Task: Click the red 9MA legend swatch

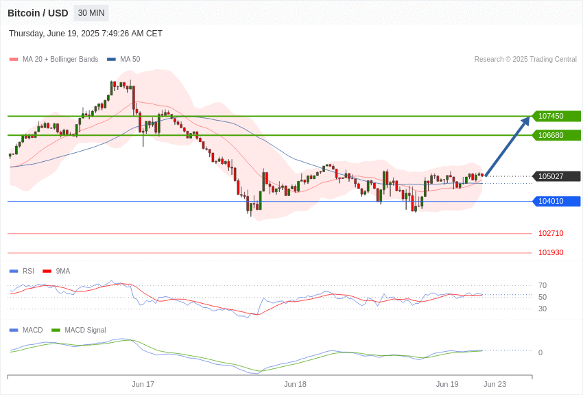Action: (x=47, y=272)
